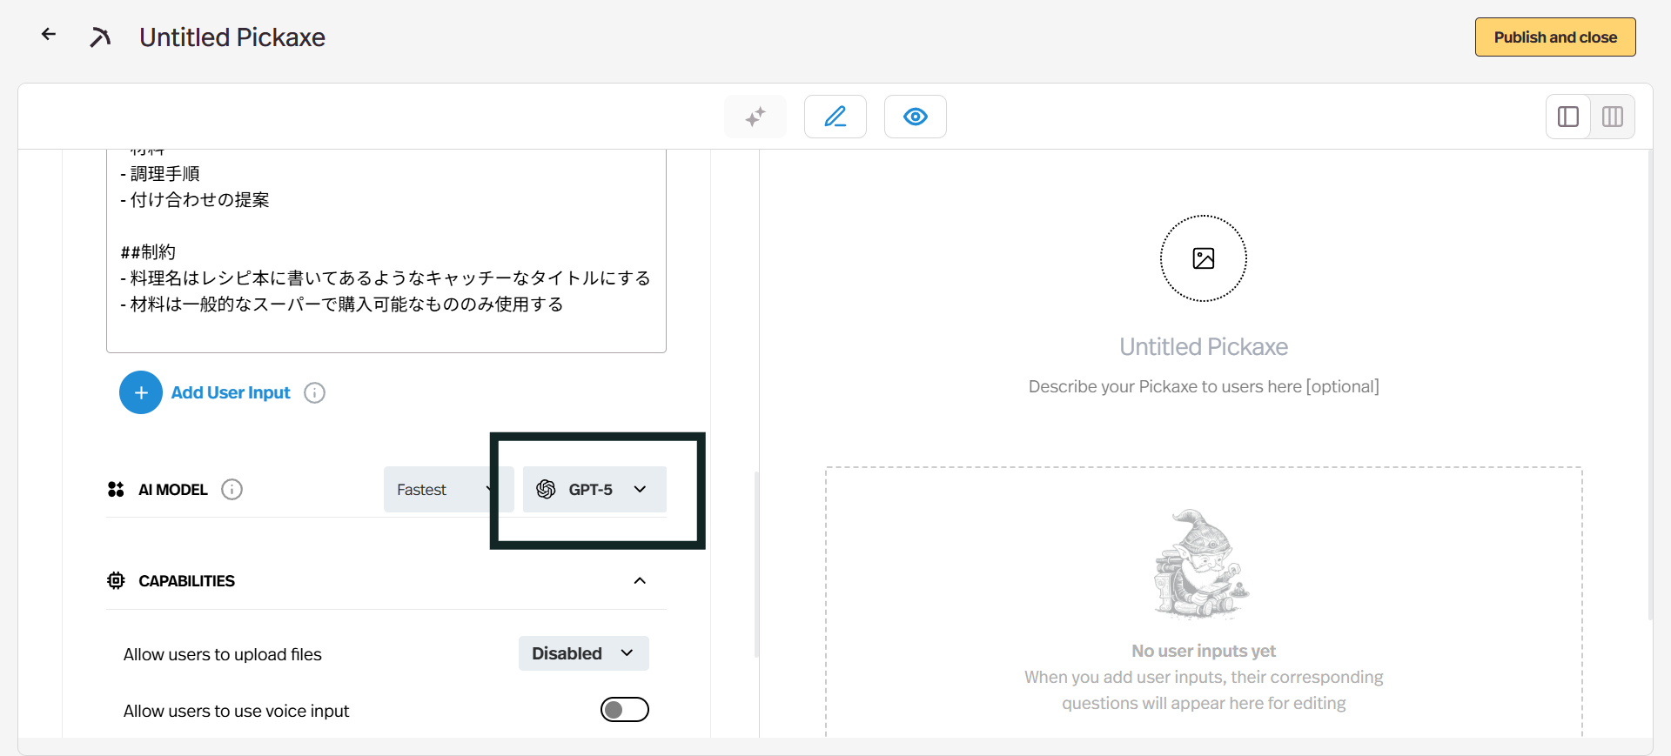
Task: Open the file upload Disabled dropdown
Action: click(x=583, y=653)
